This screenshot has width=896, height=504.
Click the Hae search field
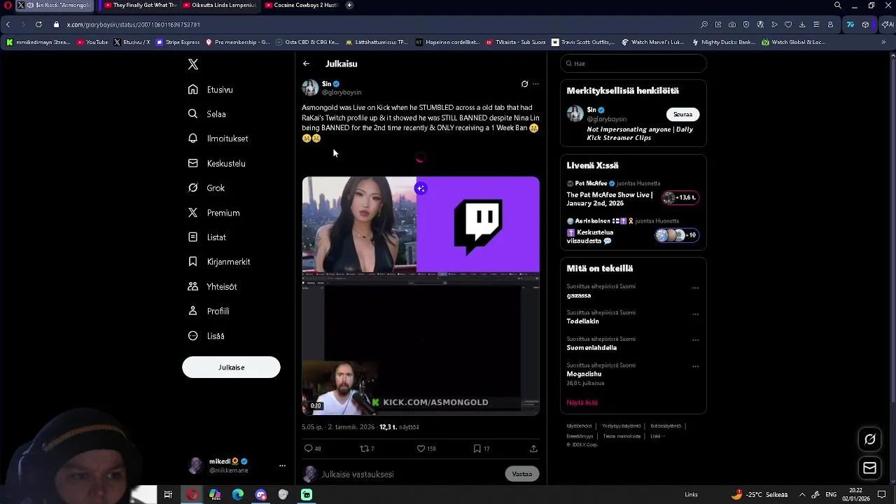point(633,64)
